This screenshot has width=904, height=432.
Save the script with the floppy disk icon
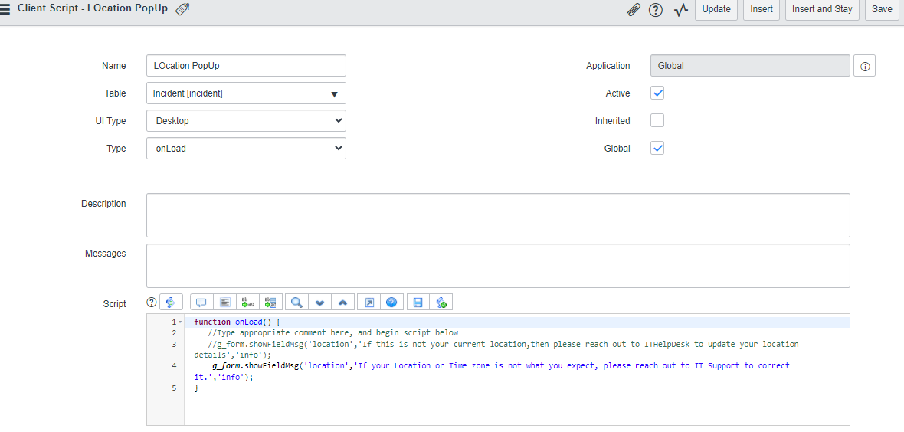[x=418, y=302]
